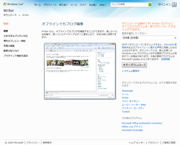This screenshot has width=180, height=145.
Task: Click the メール program link
Action: (x=125, y=94)
